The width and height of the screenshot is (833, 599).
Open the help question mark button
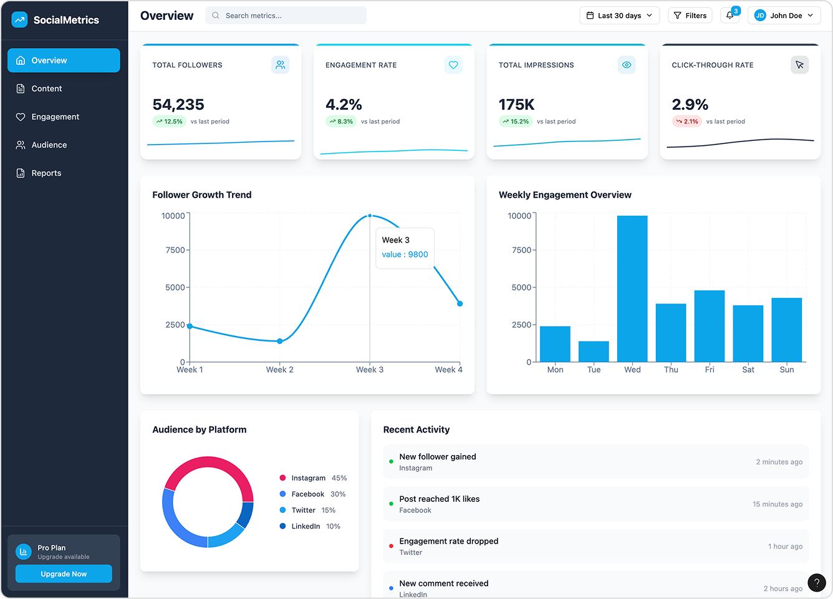tap(816, 583)
